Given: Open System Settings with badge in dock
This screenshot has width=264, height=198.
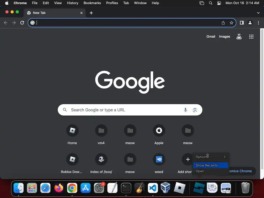Looking at the screenshot, I should tap(99, 188).
